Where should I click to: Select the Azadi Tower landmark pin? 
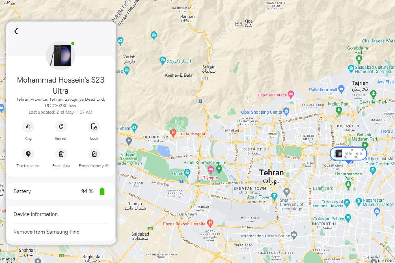274,196
